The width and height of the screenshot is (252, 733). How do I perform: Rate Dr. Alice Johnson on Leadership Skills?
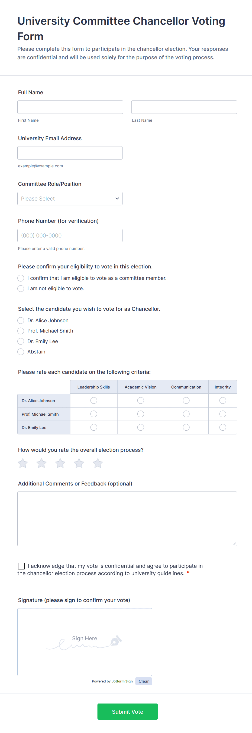[x=94, y=400]
